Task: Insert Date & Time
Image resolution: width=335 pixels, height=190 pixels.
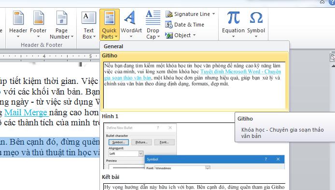Action: (184, 25)
